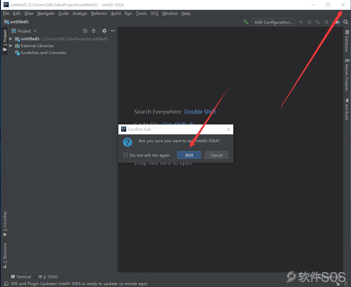Click the locate-file crosshair icon in Project panel
351x287 pixels.
[x=85, y=31]
